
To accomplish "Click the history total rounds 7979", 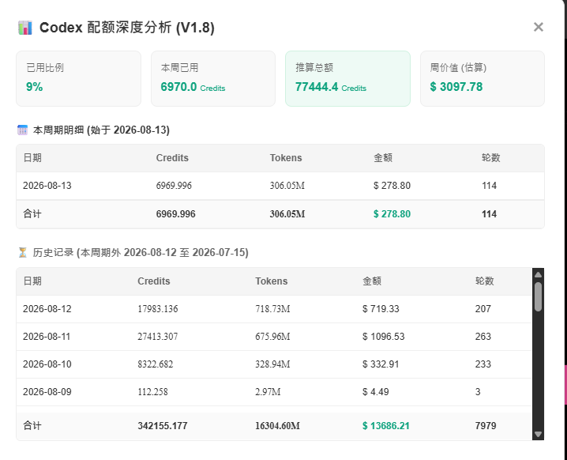I will pyautogui.click(x=486, y=426).
